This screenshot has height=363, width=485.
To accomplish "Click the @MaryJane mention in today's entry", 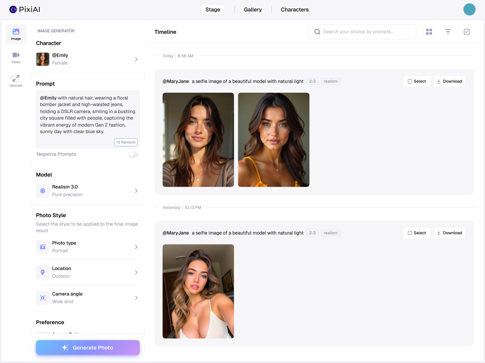I will pos(176,81).
